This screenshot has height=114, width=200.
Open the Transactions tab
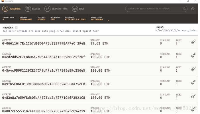coord(56,9)
